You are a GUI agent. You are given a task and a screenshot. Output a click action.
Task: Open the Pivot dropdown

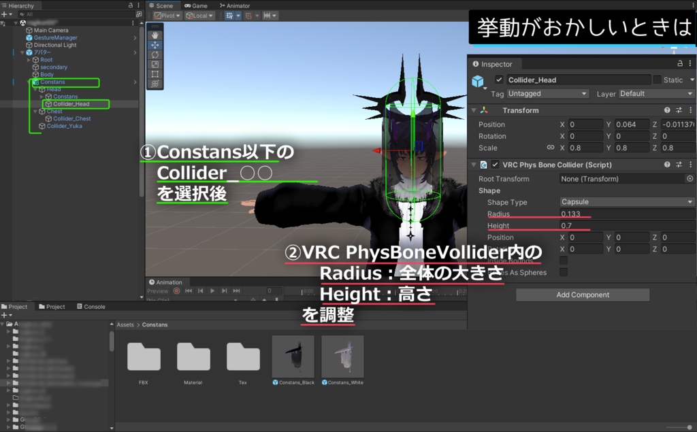pos(167,16)
